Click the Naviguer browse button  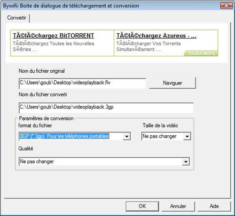tap(172, 83)
